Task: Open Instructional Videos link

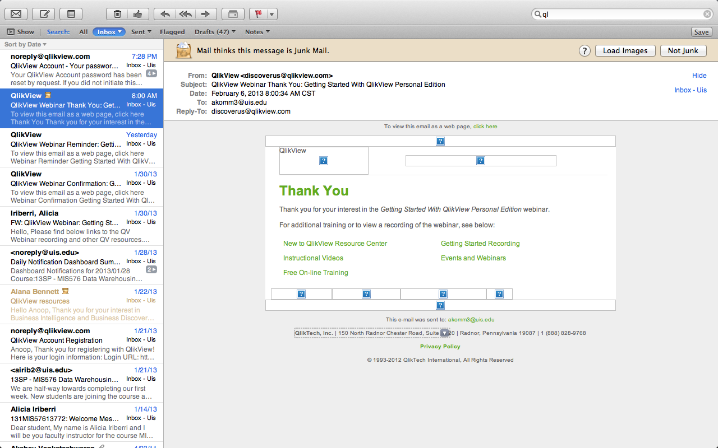Action: pos(313,258)
